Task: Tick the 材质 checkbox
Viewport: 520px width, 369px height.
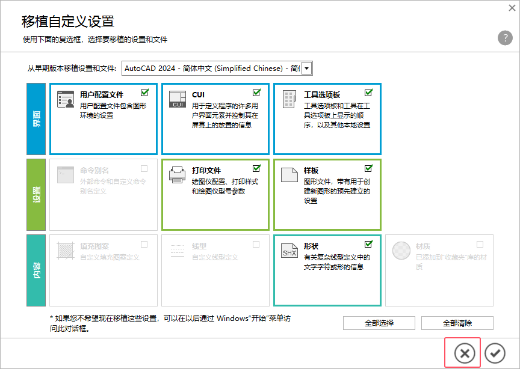Action: (480, 245)
